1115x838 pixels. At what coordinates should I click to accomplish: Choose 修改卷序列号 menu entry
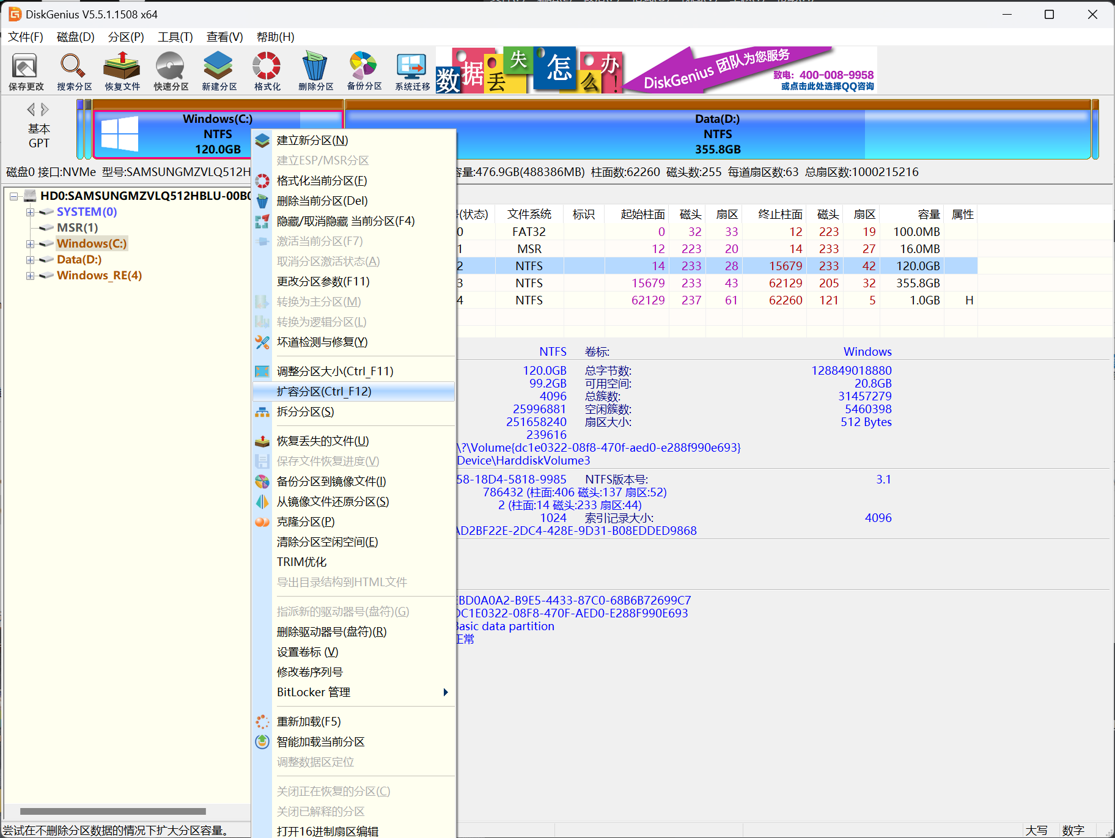pos(353,672)
